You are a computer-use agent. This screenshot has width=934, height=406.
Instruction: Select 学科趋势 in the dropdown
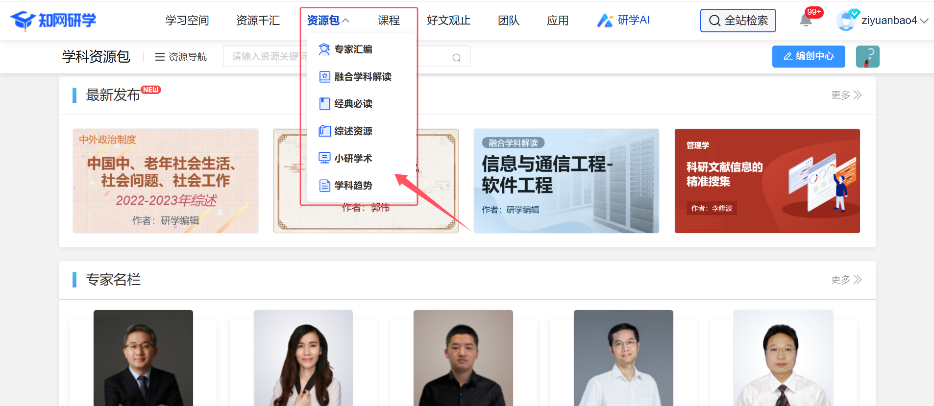pyautogui.click(x=353, y=186)
